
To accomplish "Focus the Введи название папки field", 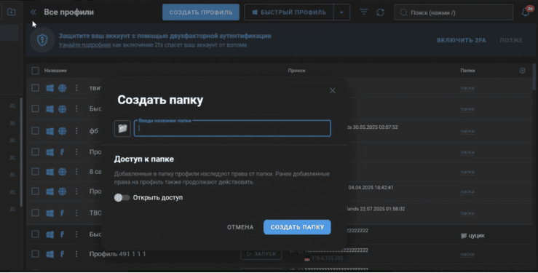I will click(232, 128).
